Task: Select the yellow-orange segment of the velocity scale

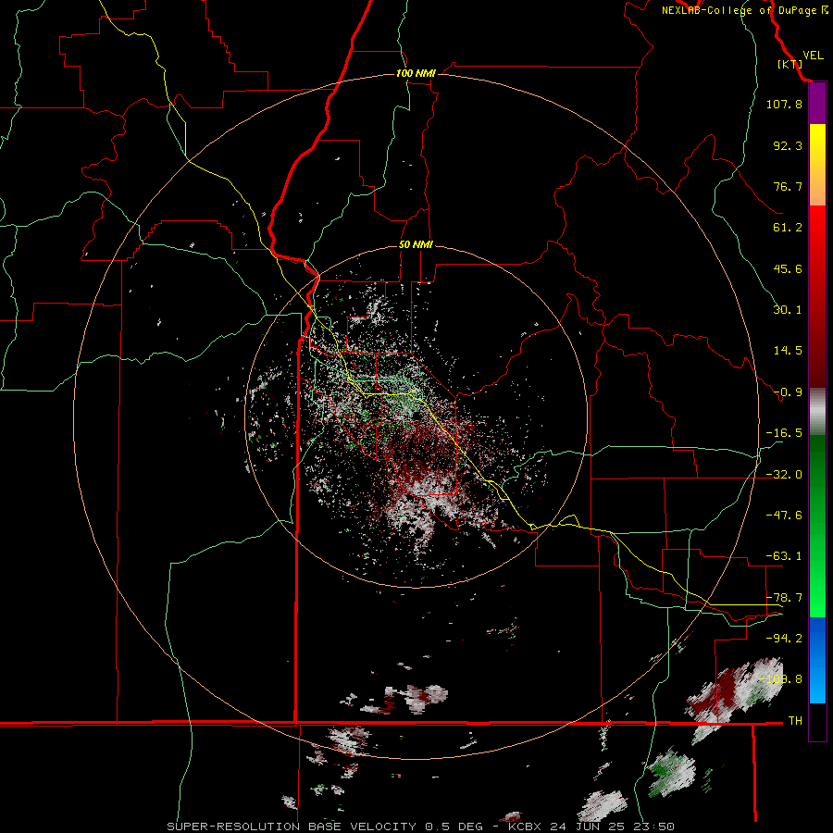Action: click(x=817, y=165)
